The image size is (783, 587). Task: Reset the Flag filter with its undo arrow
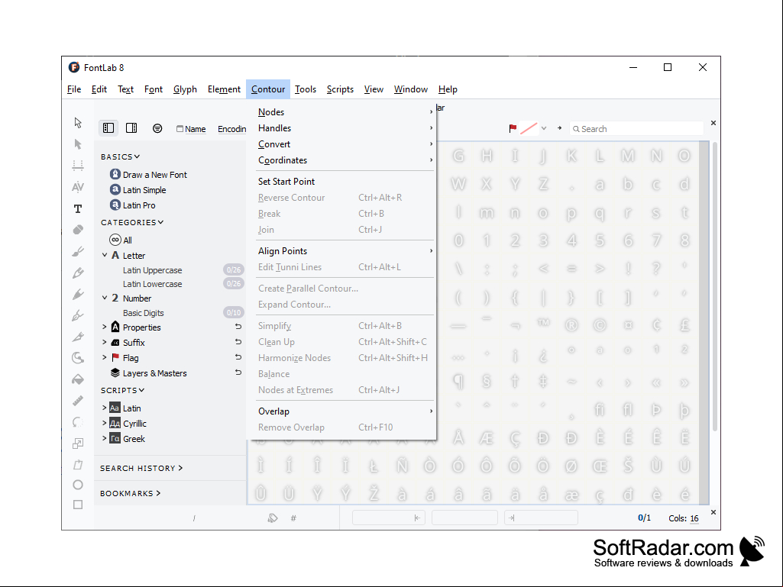238,357
